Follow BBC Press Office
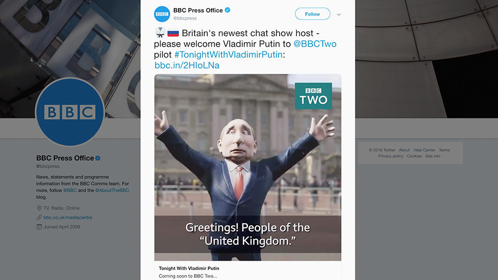The width and height of the screenshot is (498, 280). [313, 14]
